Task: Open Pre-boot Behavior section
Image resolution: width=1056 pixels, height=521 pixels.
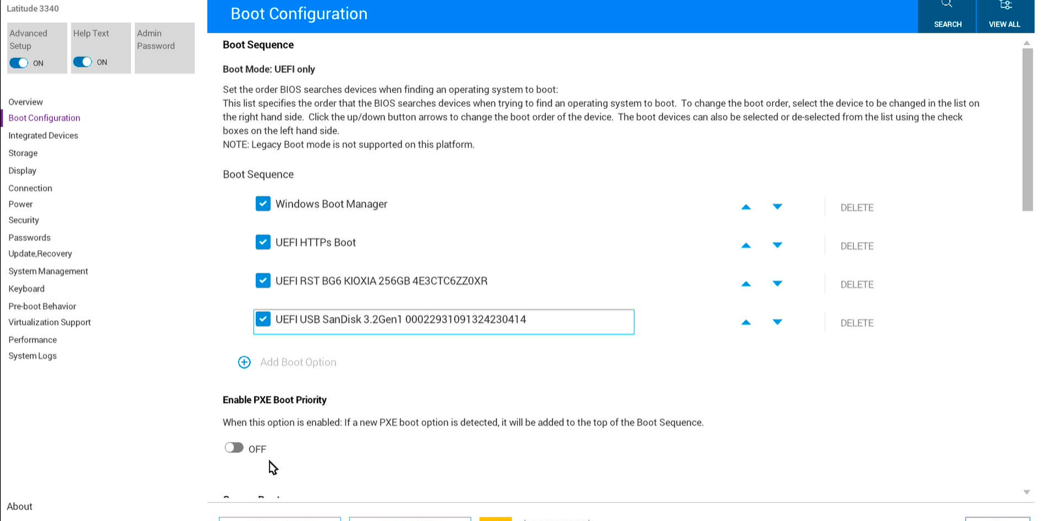Action: click(42, 306)
